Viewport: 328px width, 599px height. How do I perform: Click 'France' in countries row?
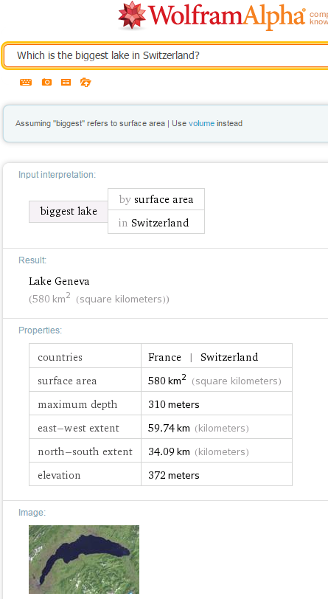pos(164,357)
